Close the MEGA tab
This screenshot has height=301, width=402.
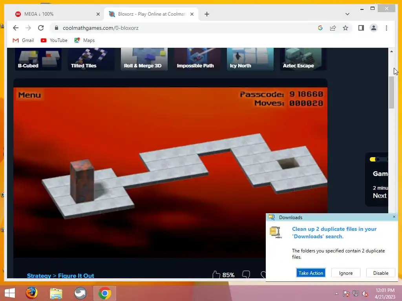98,14
